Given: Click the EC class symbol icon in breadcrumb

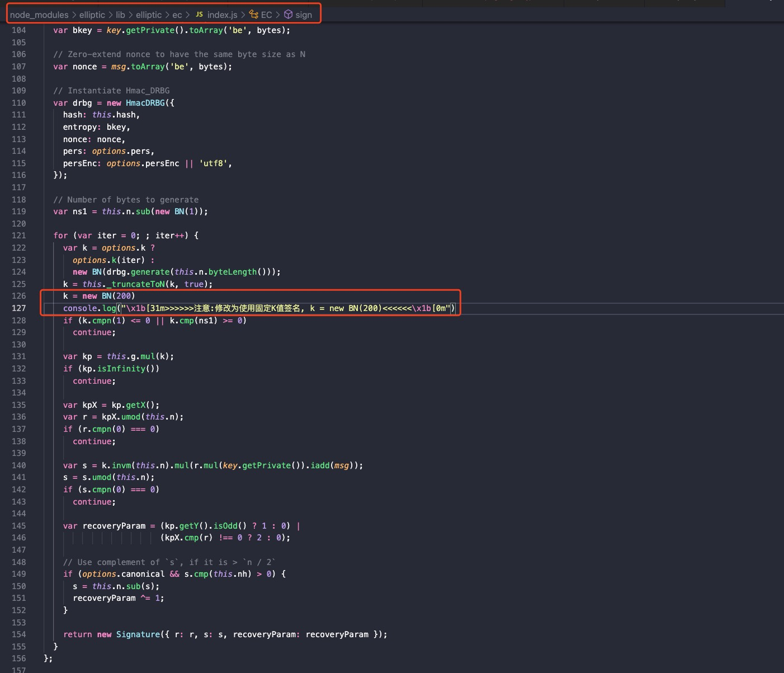Looking at the screenshot, I should pyautogui.click(x=254, y=15).
